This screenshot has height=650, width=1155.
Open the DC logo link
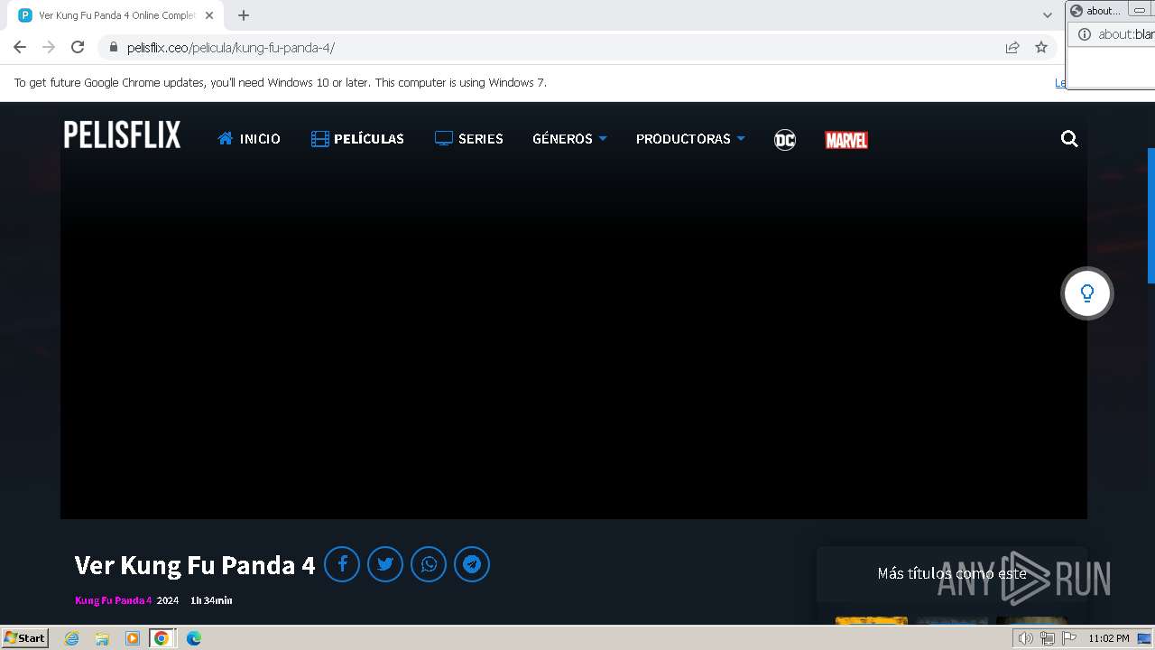coord(785,140)
